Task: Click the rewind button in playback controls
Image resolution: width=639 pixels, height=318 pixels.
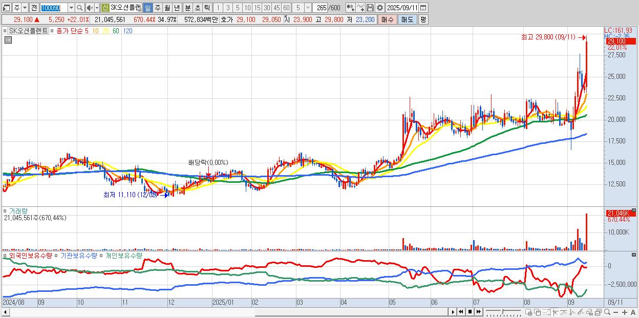Action: click(461, 312)
